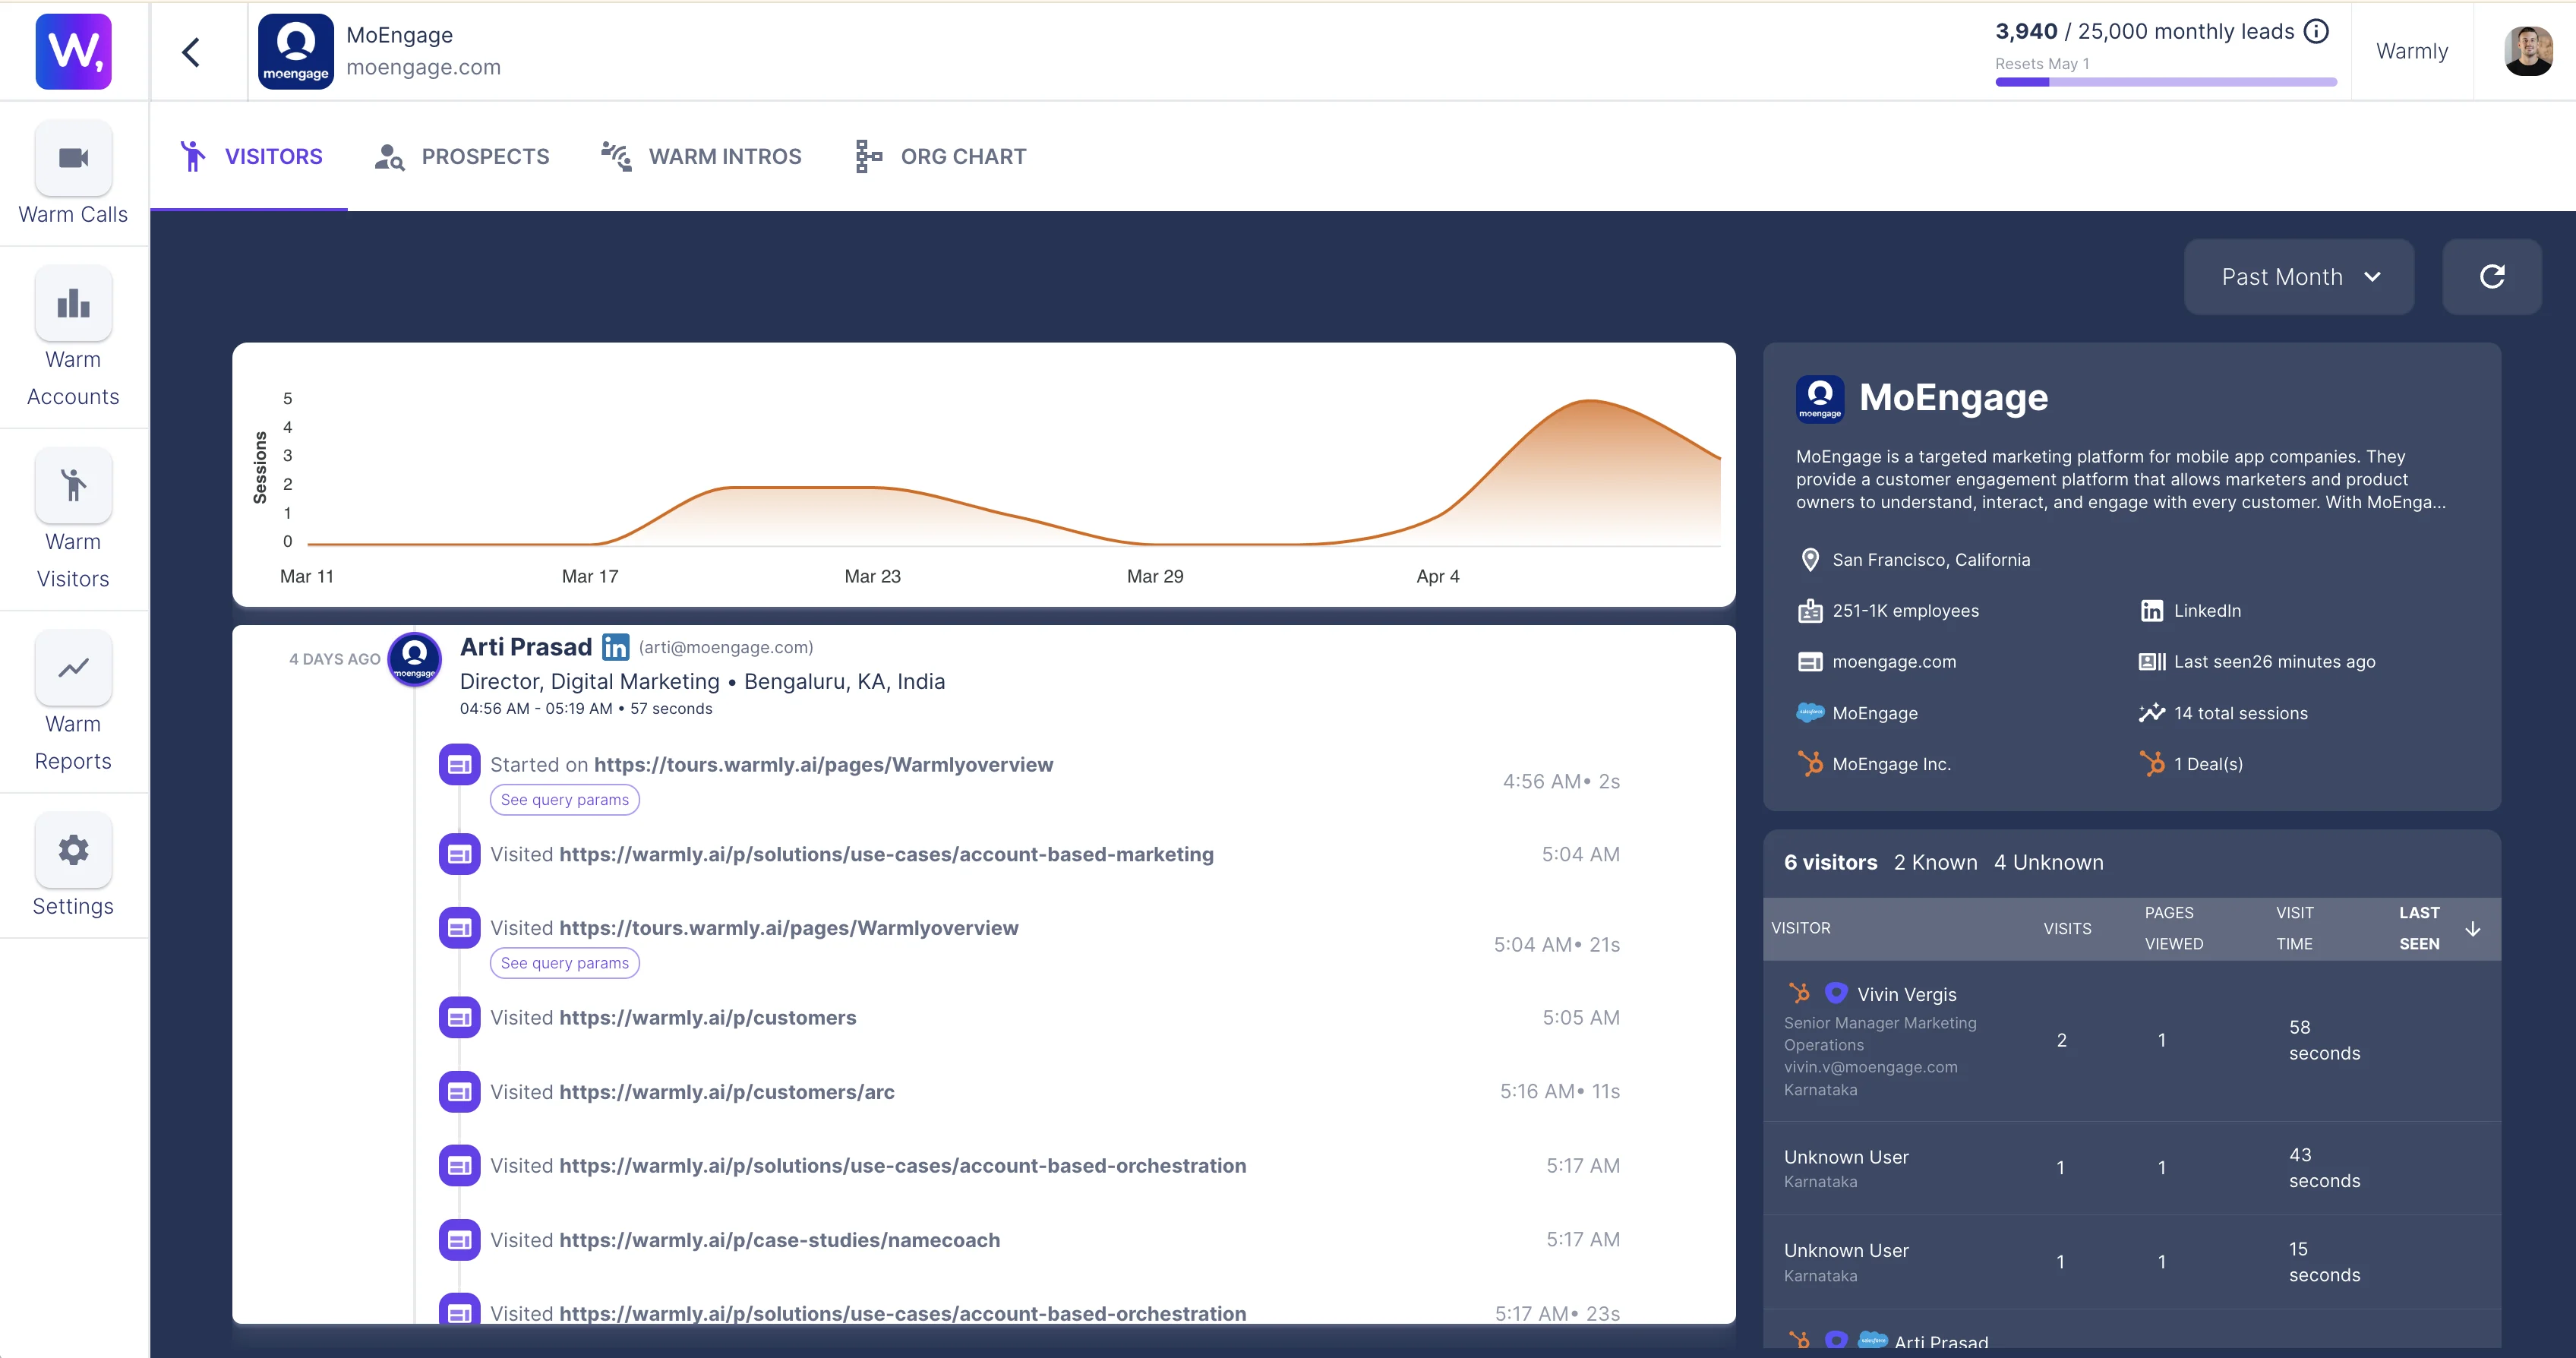2576x1358 pixels.
Task: Click the HubSpot MoEngage Inc. entry
Action: point(1875,764)
